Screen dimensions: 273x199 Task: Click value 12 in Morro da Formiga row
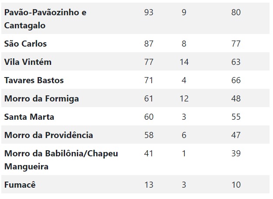(184, 98)
